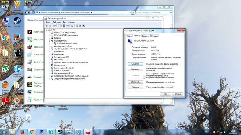The image size is (241, 135).
Task: Select NVIDIA GeForce GT 330M in device tree
Action: click(x=67, y=43)
